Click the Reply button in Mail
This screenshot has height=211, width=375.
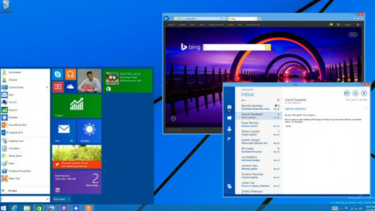point(347,93)
